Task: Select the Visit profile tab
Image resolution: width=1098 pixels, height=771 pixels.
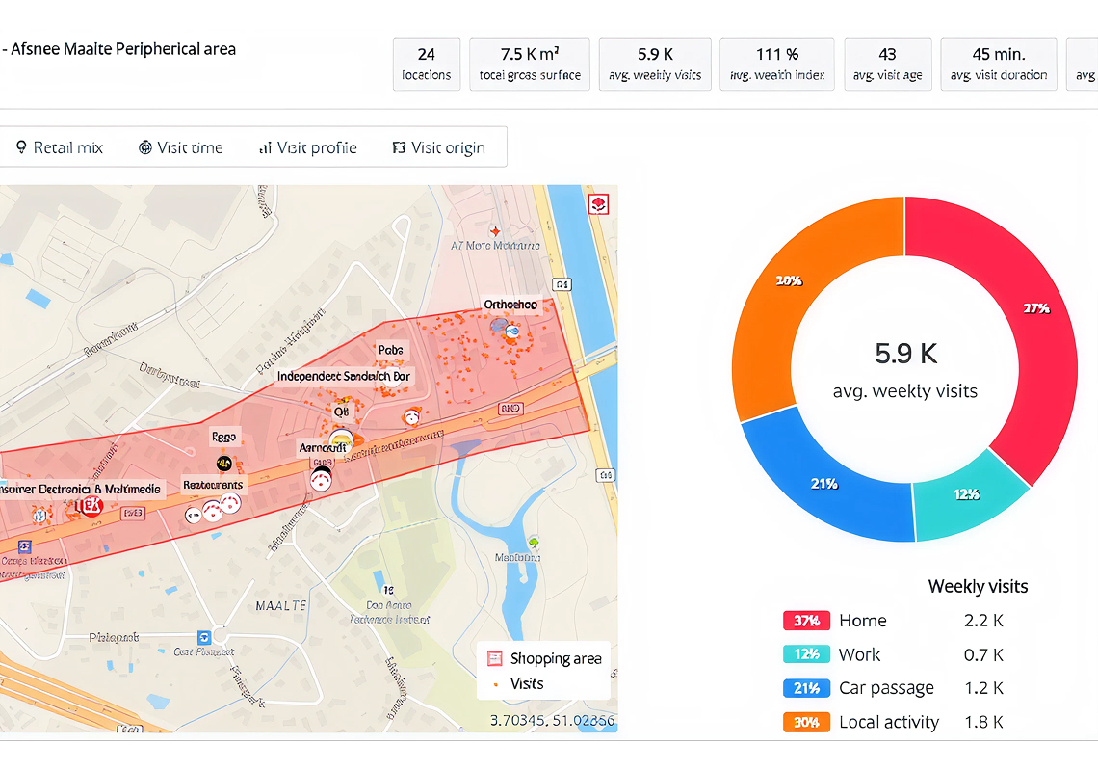Action: click(x=308, y=147)
